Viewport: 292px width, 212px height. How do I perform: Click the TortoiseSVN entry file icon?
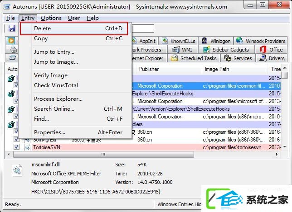coord(27,147)
